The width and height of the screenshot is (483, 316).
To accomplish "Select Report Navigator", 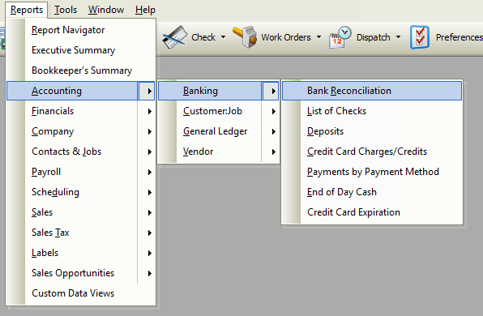I will coord(81,30).
